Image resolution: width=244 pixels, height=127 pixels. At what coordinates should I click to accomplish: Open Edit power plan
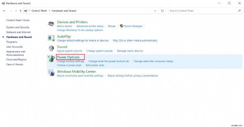click(95, 65)
